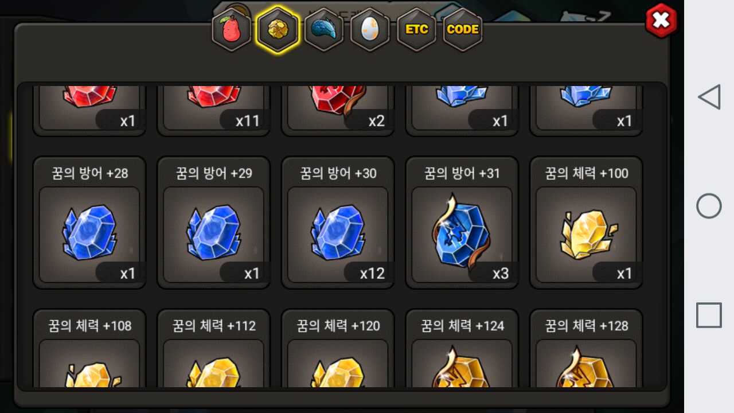Tap the Android home circle button
This screenshot has height=413, width=734.
coord(709,206)
